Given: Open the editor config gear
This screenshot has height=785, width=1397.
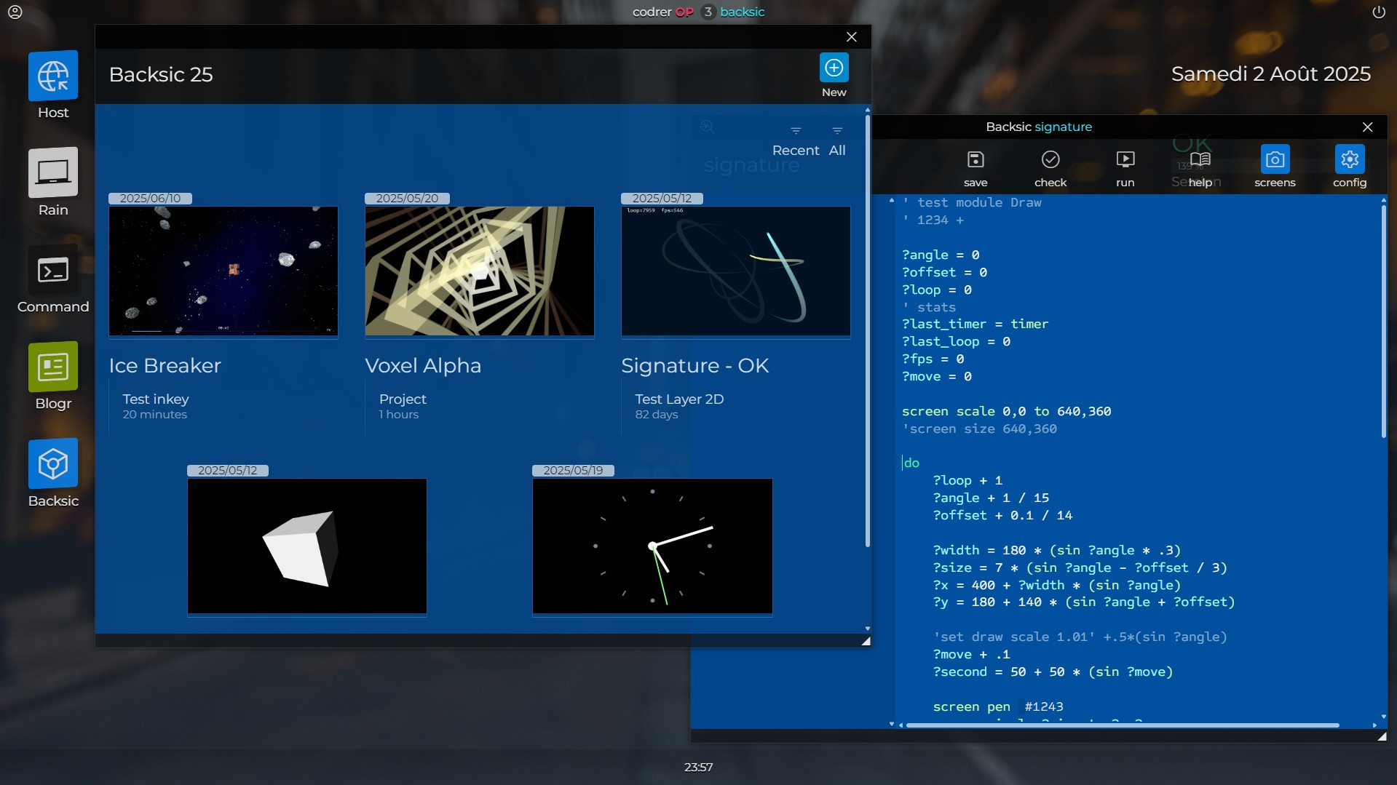Looking at the screenshot, I should pyautogui.click(x=1349, y=160).
